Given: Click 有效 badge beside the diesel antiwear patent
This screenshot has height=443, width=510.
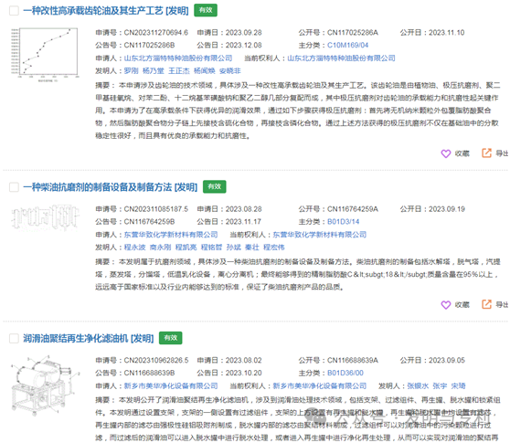Looking at the screenshot, I should coord(215,186).
